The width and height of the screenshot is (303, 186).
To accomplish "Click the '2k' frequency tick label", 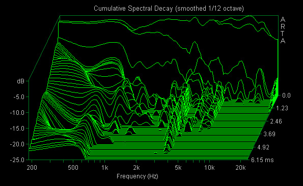I will pyautogui.click(x=136, y=168).
